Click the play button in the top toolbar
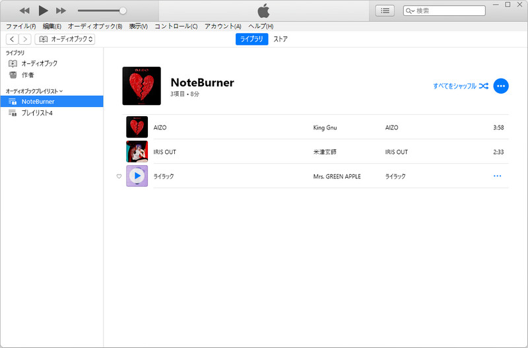Viewport: 528px width, 348px height. [43, 11]
